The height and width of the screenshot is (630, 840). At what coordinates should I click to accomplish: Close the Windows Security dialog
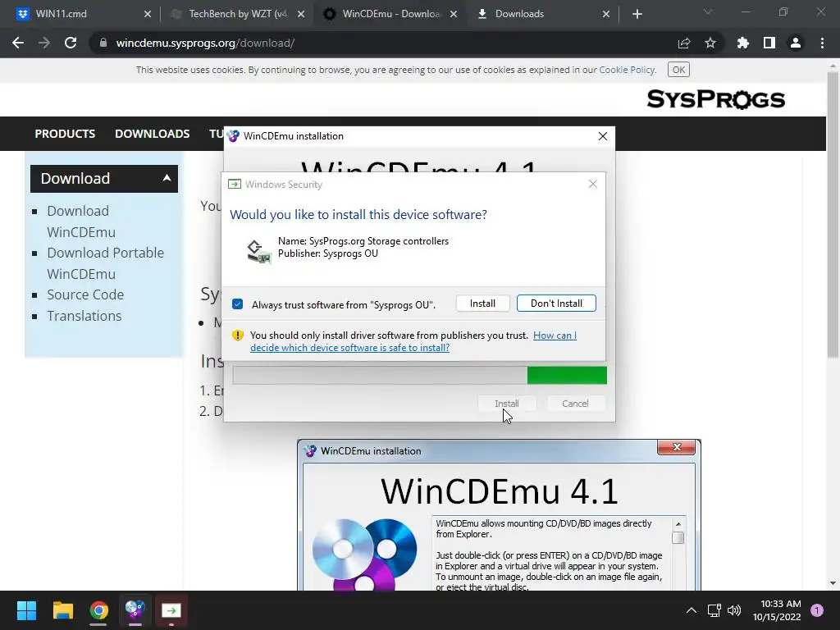click(x=592, y=184)
